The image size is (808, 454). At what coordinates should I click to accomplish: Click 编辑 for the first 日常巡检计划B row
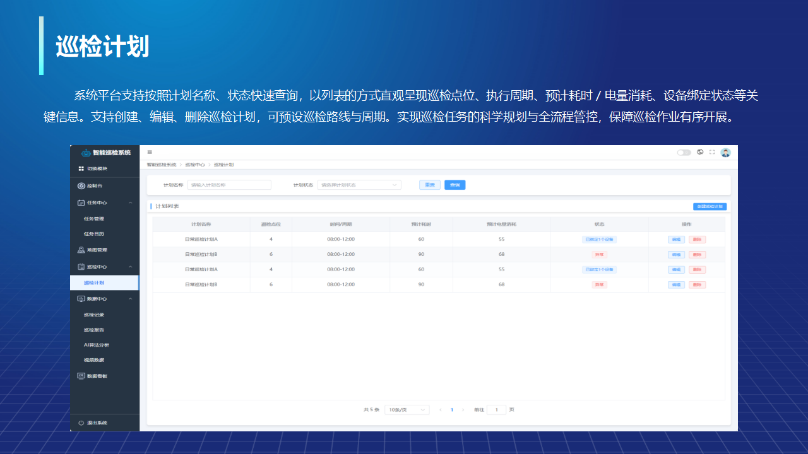point(676,254)
